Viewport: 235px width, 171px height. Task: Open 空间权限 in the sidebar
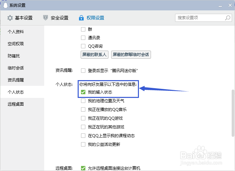22,44
